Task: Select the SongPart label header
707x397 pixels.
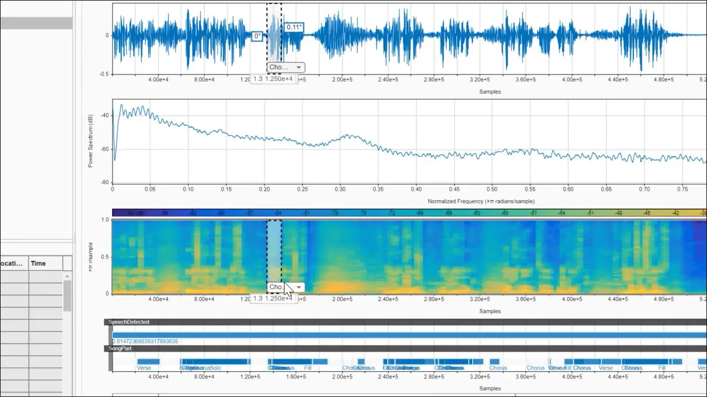Action: (120, 348)
